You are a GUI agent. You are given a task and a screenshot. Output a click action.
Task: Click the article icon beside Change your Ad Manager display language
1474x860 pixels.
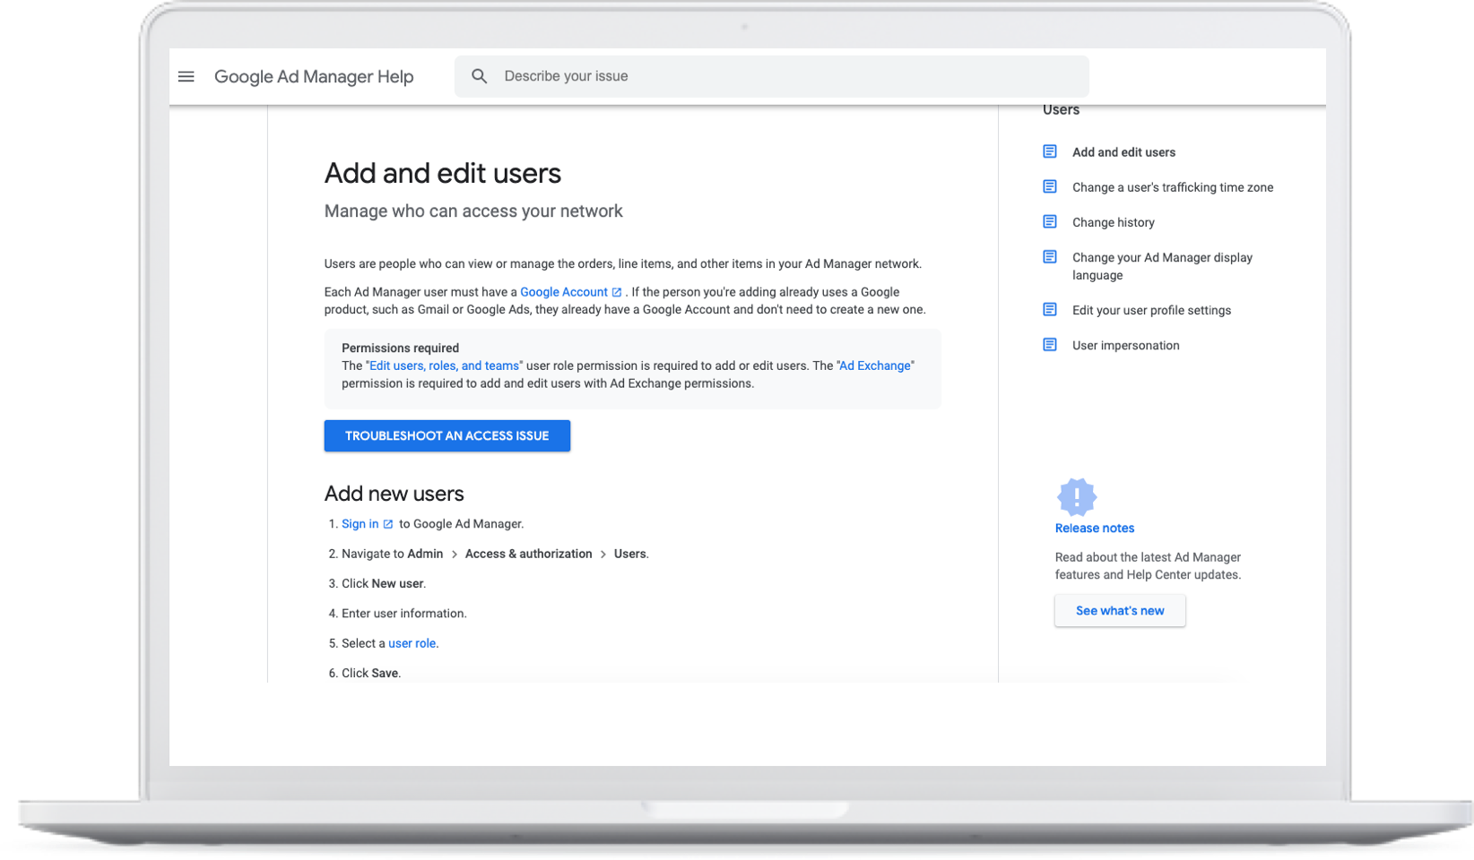coord(1050,257)
